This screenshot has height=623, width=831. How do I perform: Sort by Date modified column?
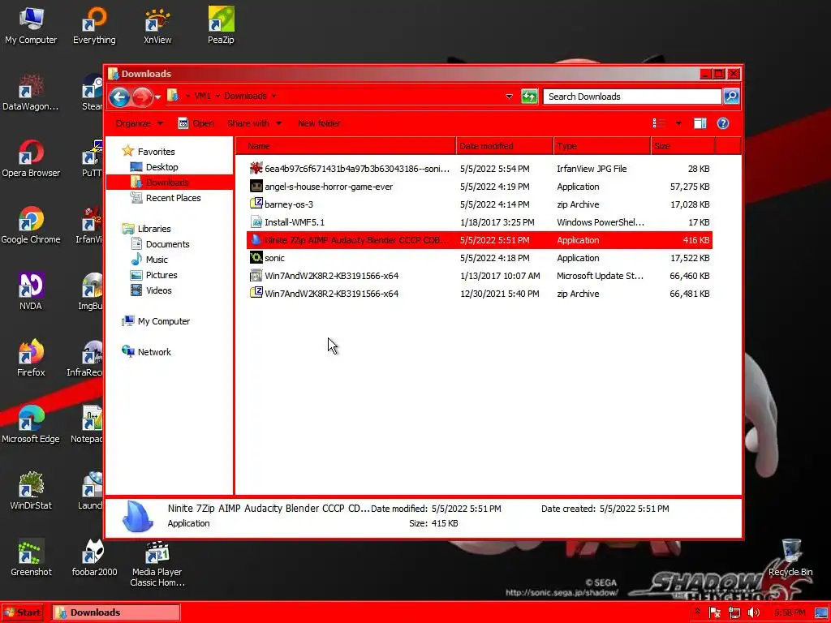click(x=505, y=146)
